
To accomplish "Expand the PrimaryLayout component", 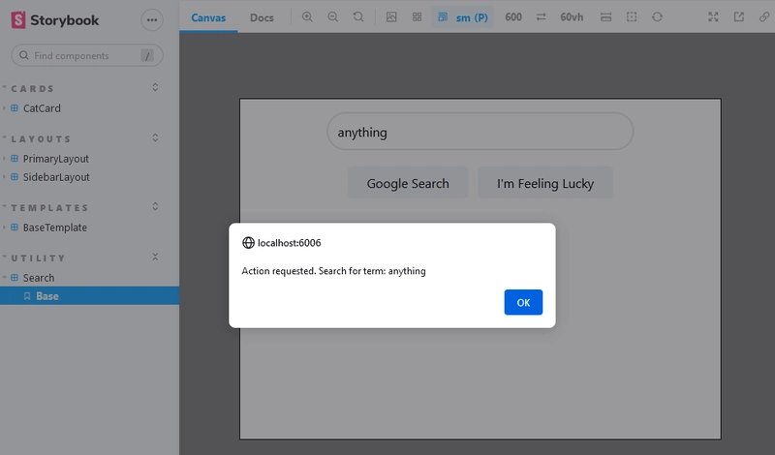I will (x=55, y=159).
